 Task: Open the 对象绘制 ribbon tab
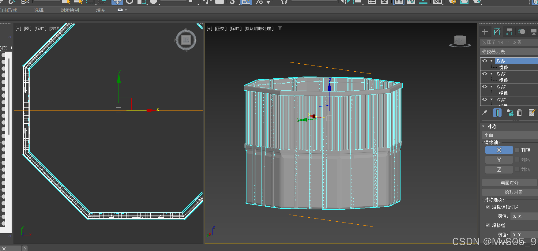(x=70, y=10)
